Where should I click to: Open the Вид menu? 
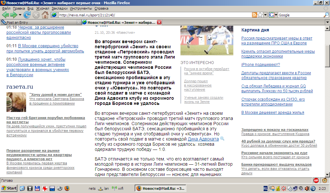[x=31, y=8]
